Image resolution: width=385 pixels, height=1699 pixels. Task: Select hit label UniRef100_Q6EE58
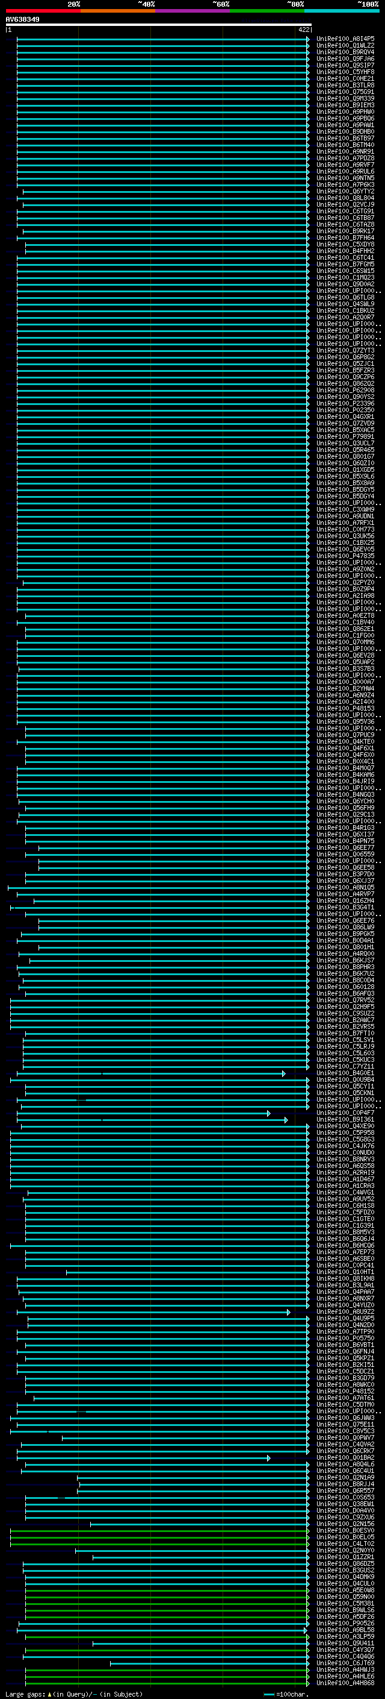point(345,867)
